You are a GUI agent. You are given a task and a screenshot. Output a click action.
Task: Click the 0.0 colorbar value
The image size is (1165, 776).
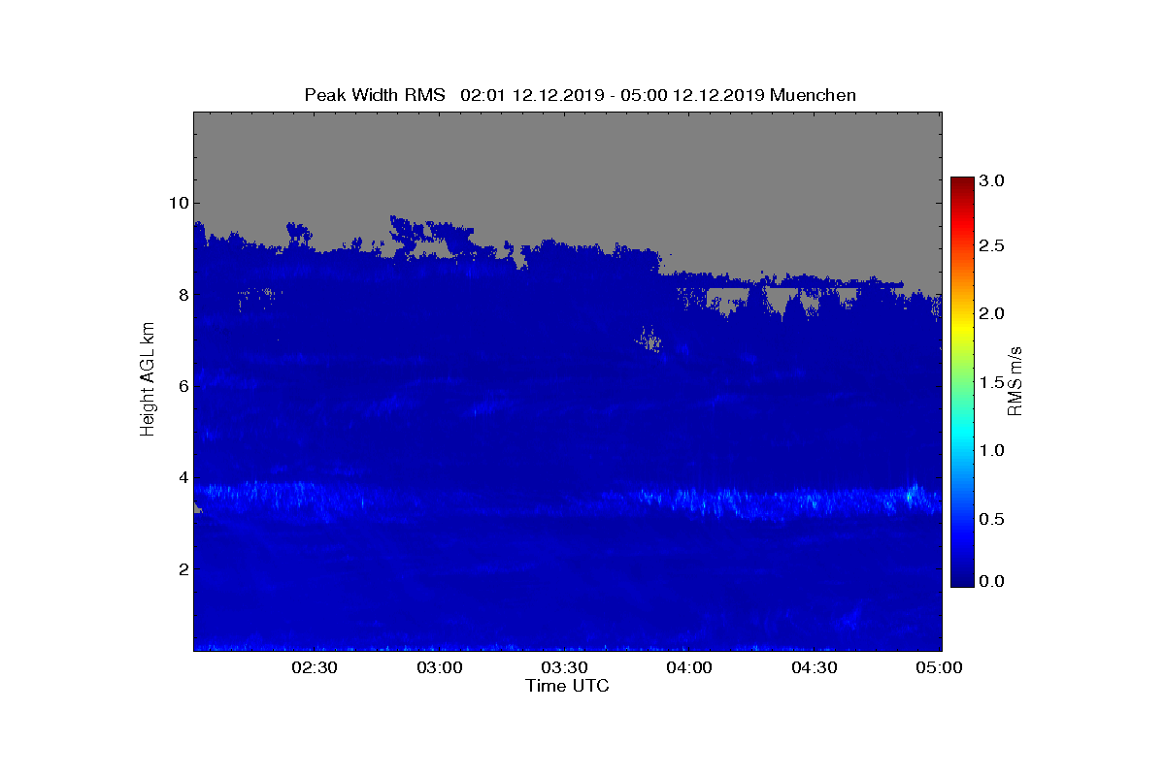click(992, 581)
